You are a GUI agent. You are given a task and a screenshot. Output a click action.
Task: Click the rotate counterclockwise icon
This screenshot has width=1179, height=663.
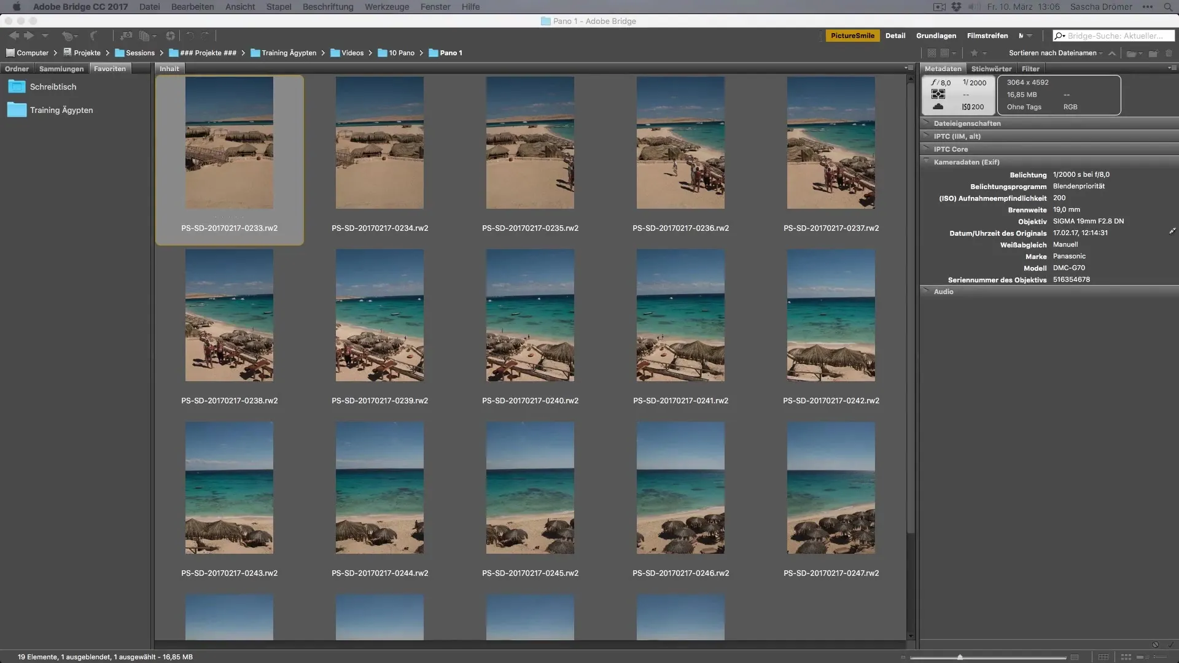[190, 36]
